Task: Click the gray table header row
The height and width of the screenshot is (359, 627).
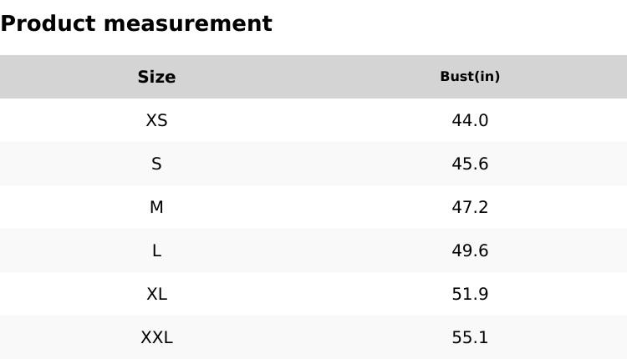Action: (313, 77)
